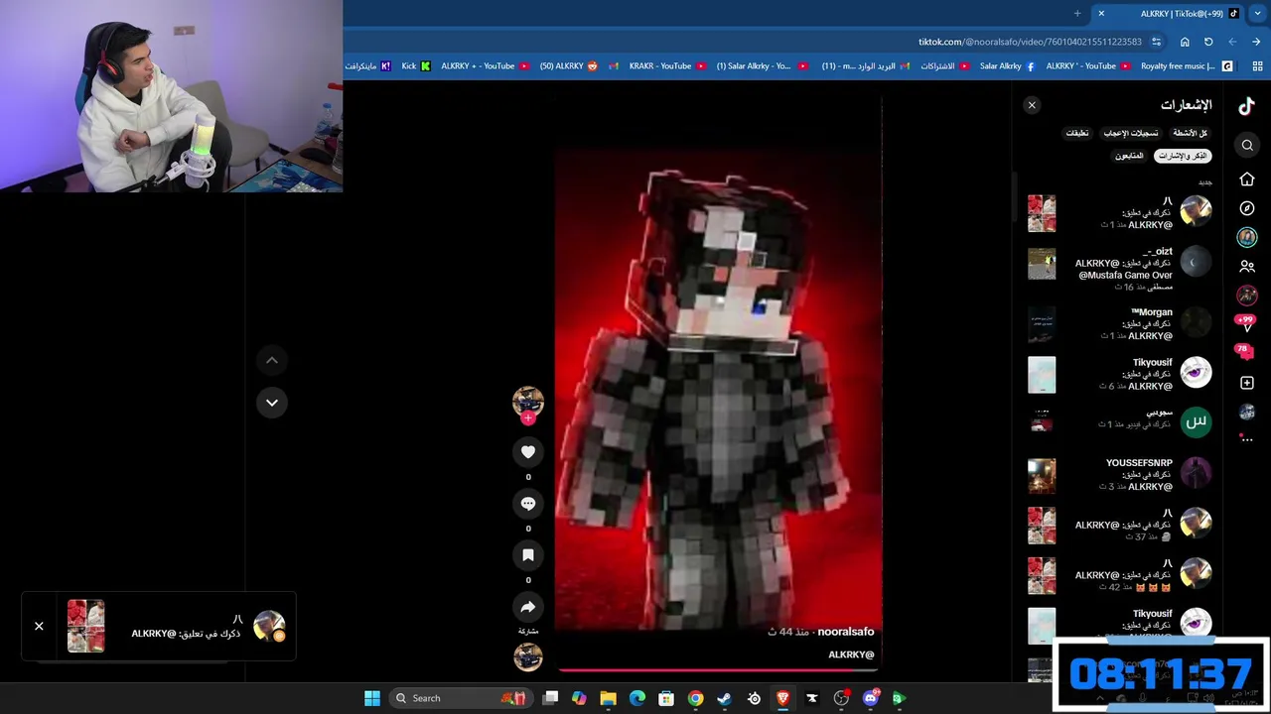Select the 'كل الأنشطة' all activity filter
The height and width of the screenshot is (714, 1271).
[1190, 133]
